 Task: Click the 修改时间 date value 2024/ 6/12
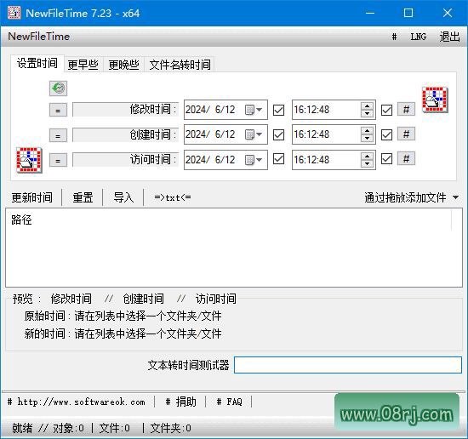pos(210,110)
